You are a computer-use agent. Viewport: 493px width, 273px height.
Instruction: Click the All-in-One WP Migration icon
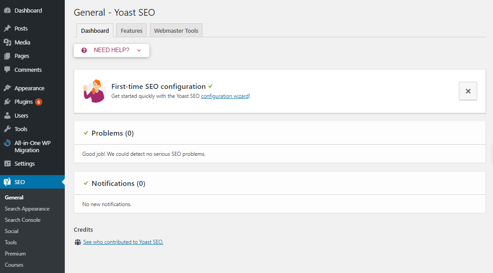(x=7, y=143)
